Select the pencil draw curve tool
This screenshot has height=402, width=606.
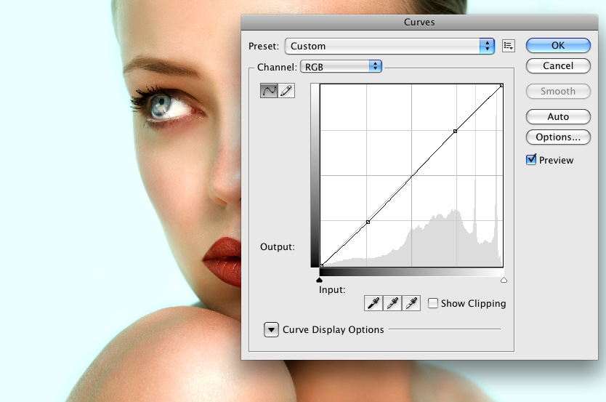coord(286,90)
